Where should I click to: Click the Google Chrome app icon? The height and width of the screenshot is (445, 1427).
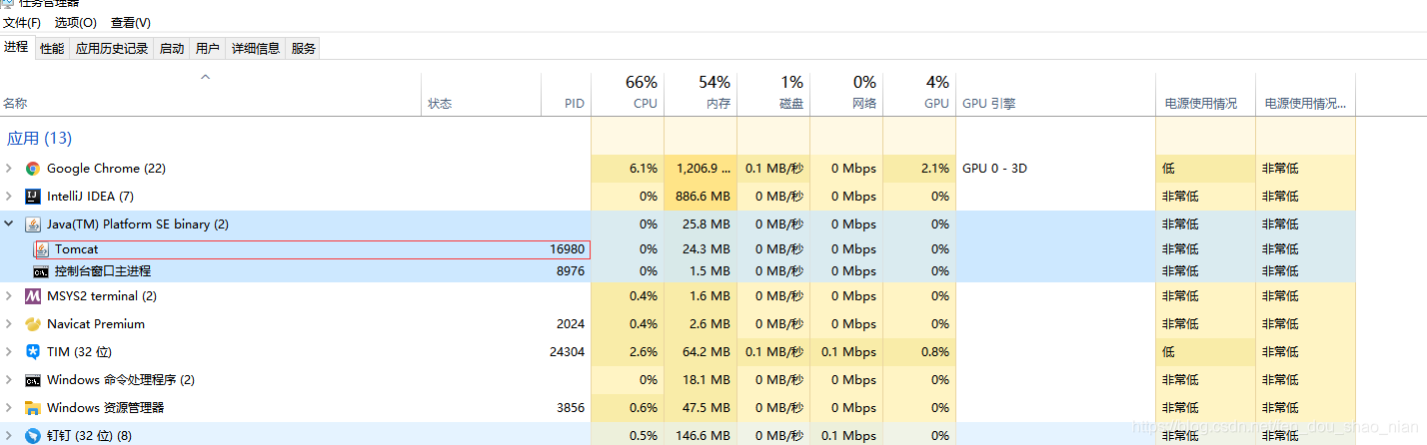(x=33, y=169)
